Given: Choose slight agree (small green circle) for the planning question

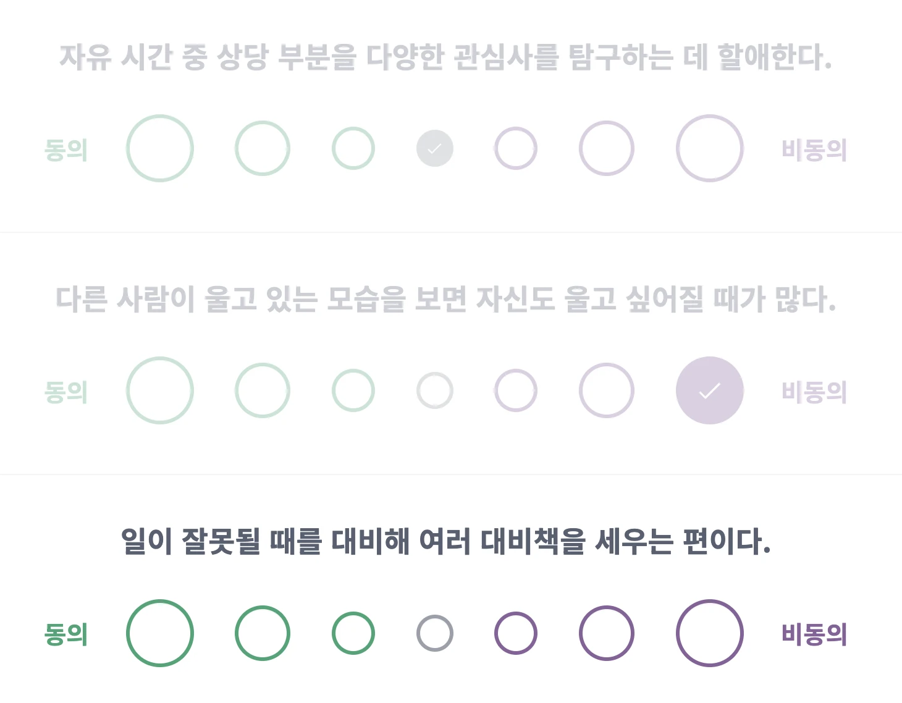Looking at the screenshot, I should (352, 633).
